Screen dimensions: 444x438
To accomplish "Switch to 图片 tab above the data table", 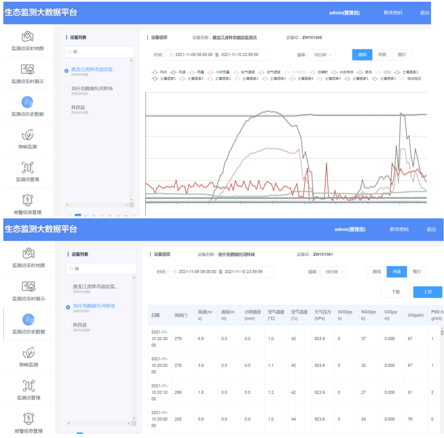I will pyautogui.click(x=417, y=271).
